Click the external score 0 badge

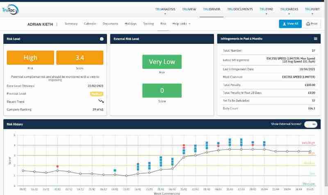[162, 91]
